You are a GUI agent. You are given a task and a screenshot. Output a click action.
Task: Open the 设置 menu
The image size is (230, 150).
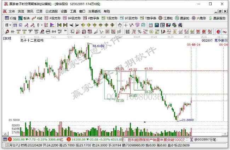click(x=64, y=11)
